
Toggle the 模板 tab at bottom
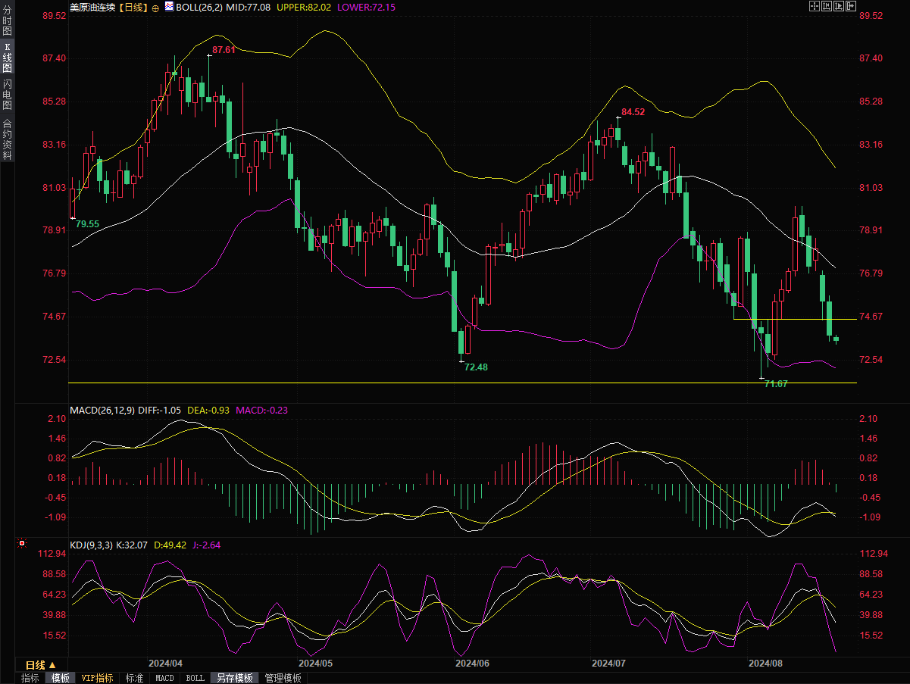coord(60,678)
